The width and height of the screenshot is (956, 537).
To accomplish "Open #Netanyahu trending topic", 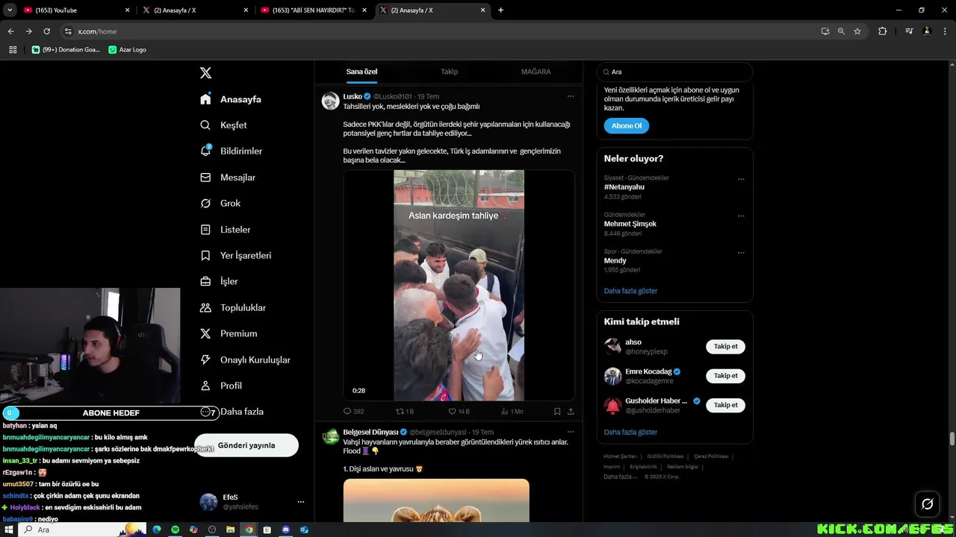I will coord(624,187).
